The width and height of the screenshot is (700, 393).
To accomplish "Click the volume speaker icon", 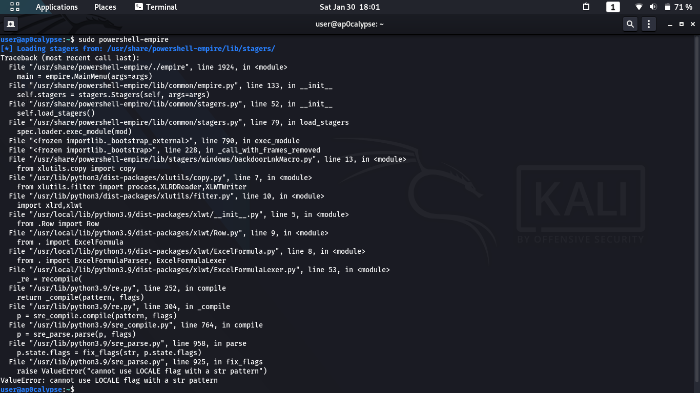I will [653, 7].
